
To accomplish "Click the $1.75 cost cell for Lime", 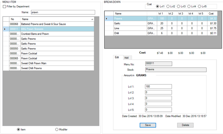I will (x=212, y=28).
